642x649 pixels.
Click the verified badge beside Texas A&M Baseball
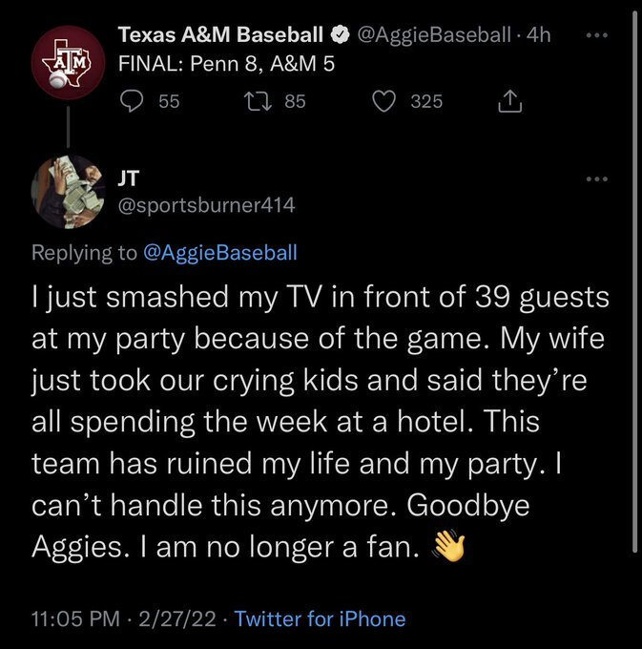339,36
